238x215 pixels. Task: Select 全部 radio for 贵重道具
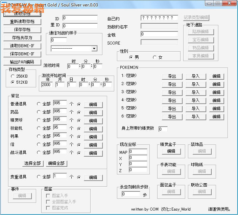pos(39,177)
